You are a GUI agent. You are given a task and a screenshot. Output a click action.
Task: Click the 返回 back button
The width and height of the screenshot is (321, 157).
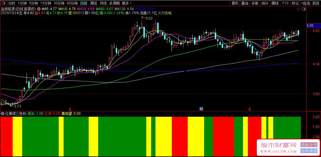pos(316,3)
